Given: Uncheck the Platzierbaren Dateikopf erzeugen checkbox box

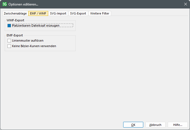Looking at the screenshot, I should coord(9,25).
